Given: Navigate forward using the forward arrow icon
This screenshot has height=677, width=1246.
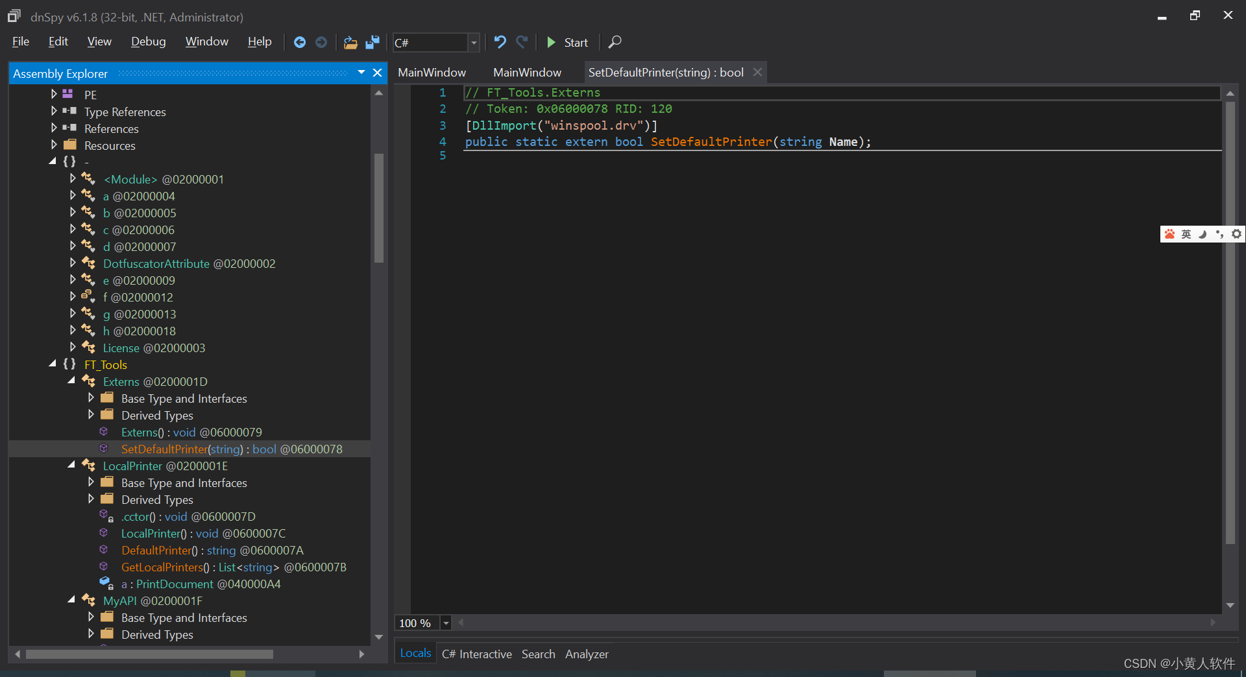Looking at the screenshot, I should pos(321,42).
